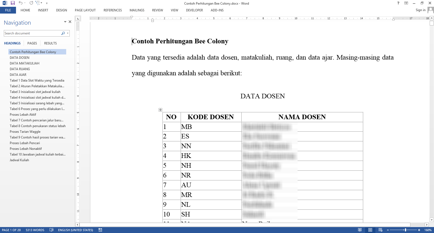
Task: Open Word Help question mark icon
Action: (x=398, y=3)
